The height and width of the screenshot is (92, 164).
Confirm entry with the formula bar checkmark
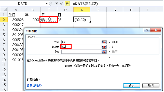(x=62, y=4)
